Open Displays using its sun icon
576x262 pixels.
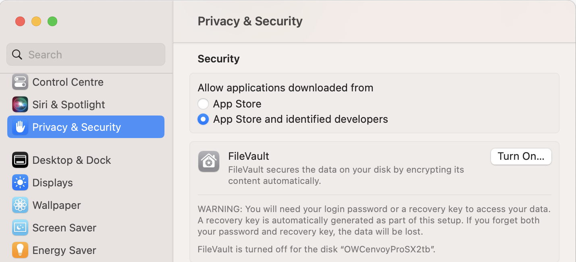20,183
